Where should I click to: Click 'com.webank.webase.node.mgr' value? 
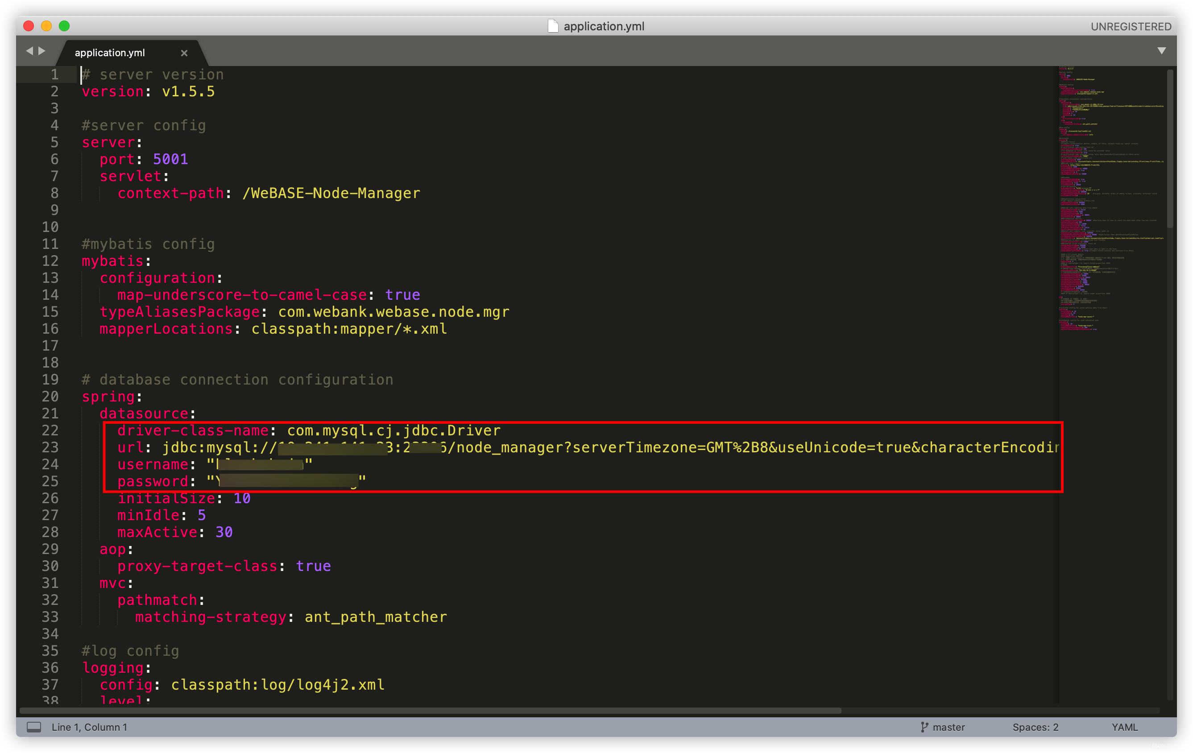click(x=394, y=312)
